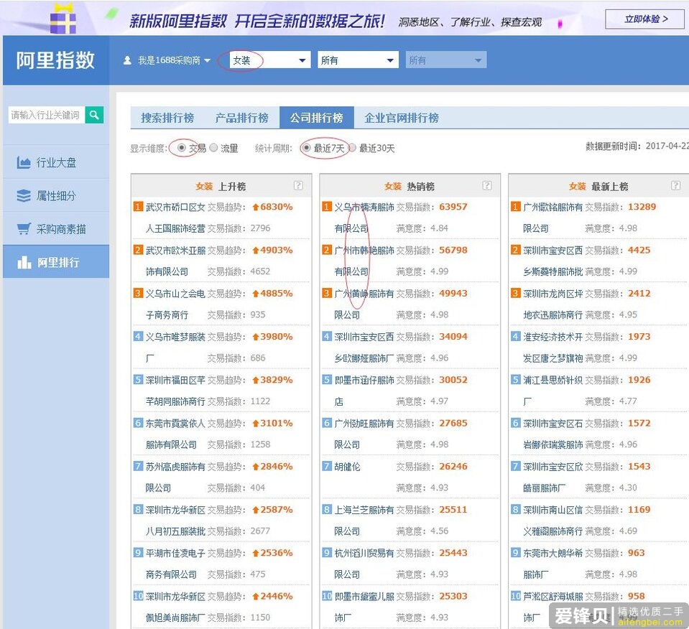Click the 63957 trading index value
Viewport: 689px width, 629px height.
click(x=453, y=207)
